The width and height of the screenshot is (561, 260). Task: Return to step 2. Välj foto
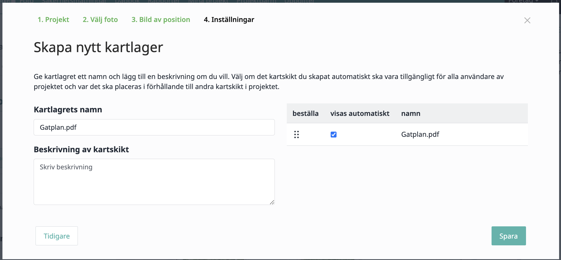click(x=100, y=20)
